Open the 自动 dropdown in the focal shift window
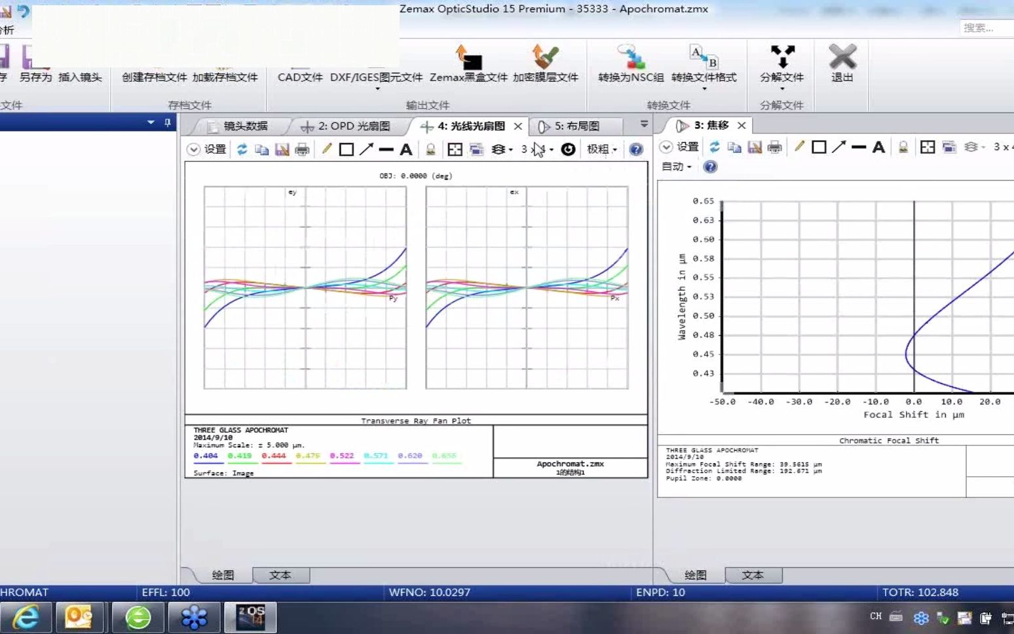The width and height of the screenshot is (1014, 634). tap(676, 166)
